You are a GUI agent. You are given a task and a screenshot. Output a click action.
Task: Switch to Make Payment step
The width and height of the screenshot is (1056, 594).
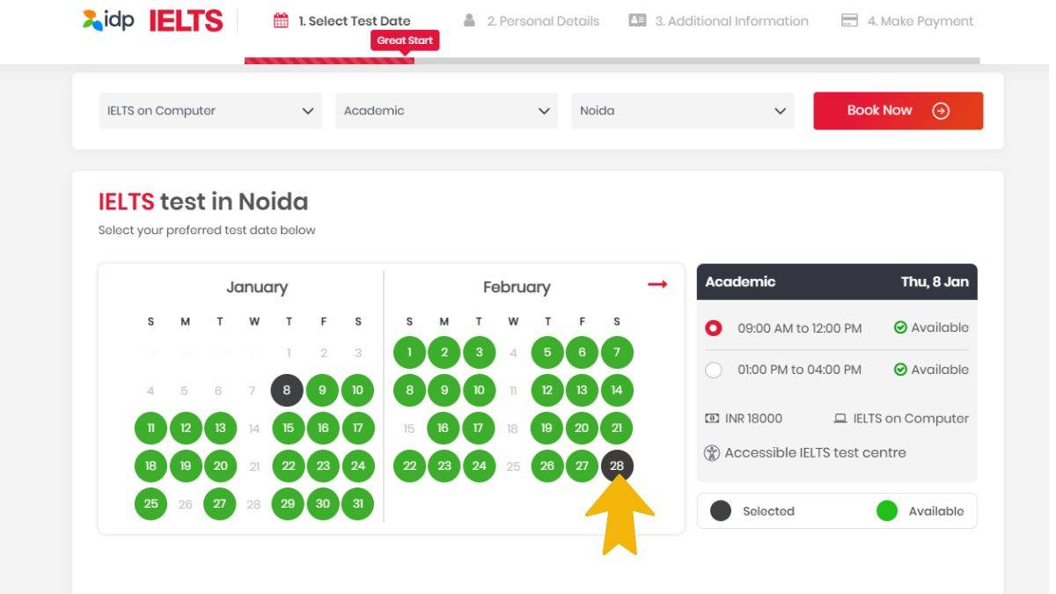(920, 21)
